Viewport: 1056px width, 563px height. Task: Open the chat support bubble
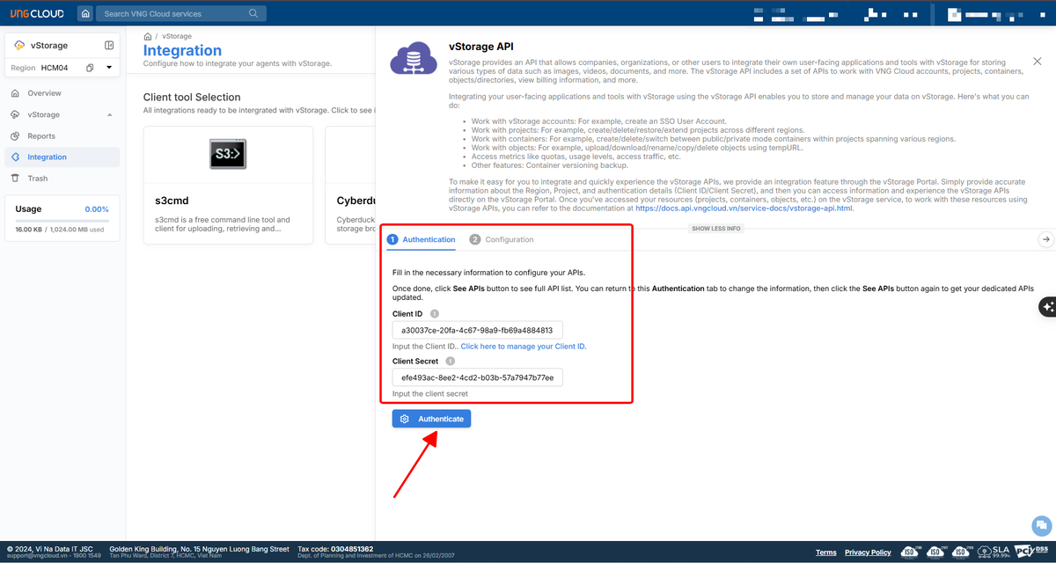point(1041,525)
